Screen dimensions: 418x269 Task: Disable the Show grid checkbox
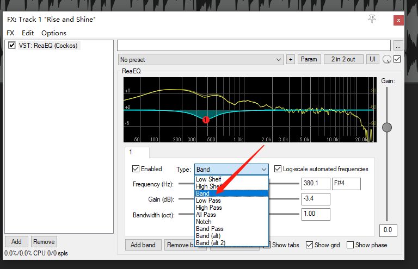tap(309, 245)
